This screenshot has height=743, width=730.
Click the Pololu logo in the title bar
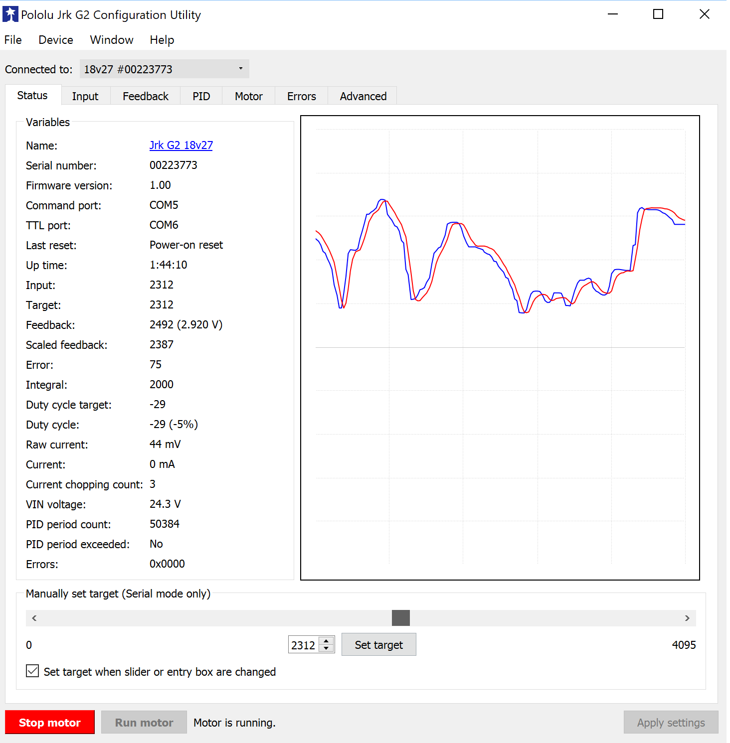pos(10,14)
